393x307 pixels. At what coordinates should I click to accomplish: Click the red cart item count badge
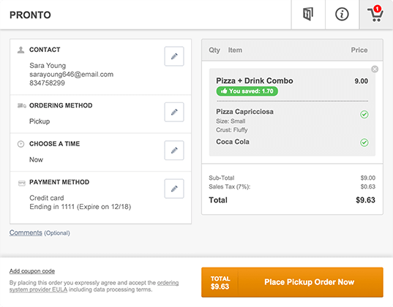click(377, 9)
